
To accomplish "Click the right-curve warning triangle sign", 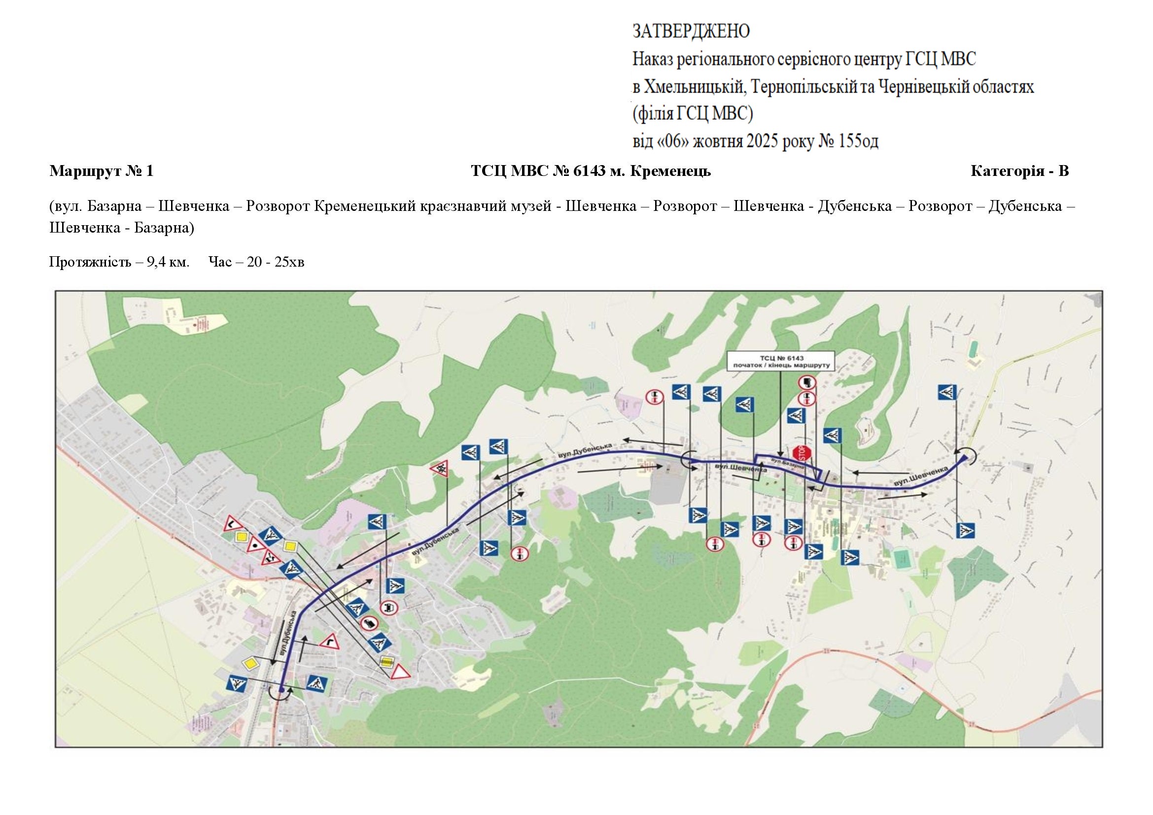I will tap(330, 641).
